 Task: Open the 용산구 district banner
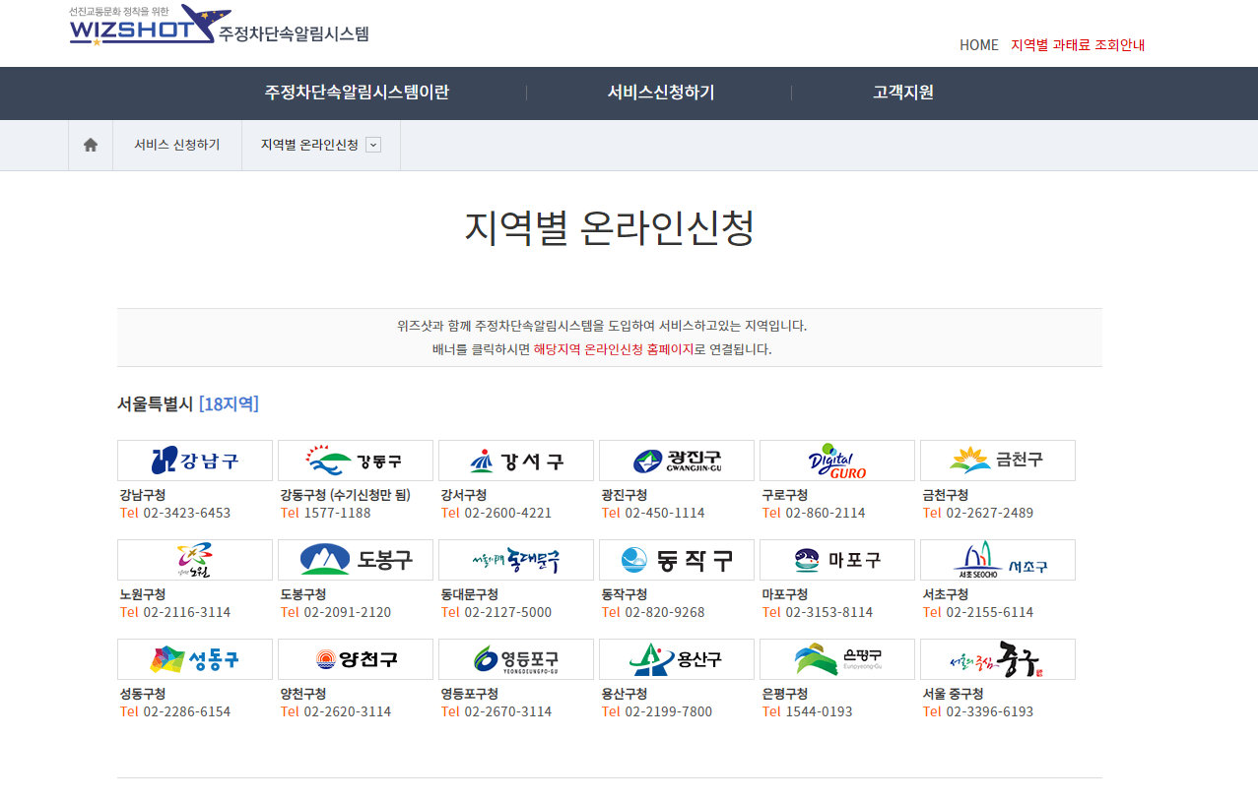(x=677, y=659)
